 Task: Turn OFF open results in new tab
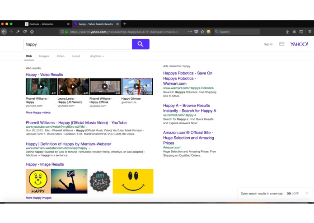(296, 193)
